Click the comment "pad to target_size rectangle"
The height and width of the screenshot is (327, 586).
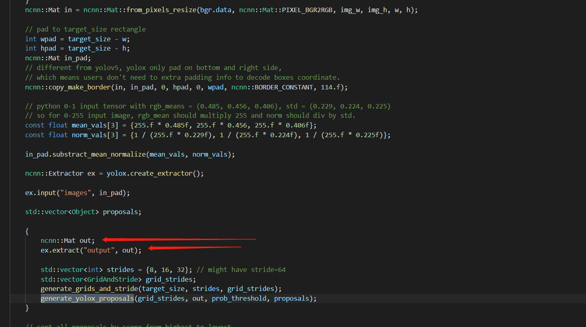point(85,29)
